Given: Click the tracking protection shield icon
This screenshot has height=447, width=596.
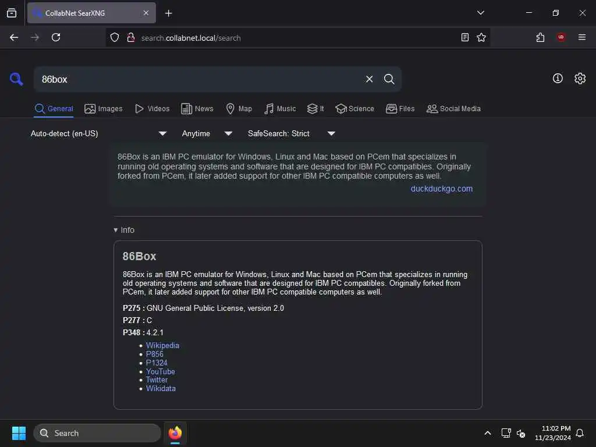Looking at the screenshot, I should pos(115,37).
